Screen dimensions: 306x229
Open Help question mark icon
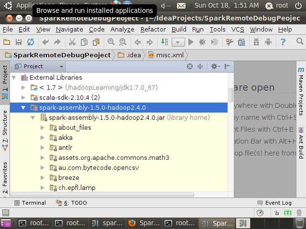pyautogui.click(x=283, y=42)
